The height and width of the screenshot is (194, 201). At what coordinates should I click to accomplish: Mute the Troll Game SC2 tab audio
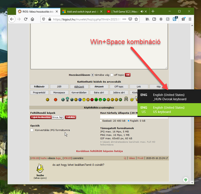tap(142, 11)
